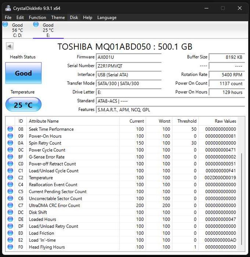Select the E: disk tab
250x257 pixels.
[x=48, y=30]
